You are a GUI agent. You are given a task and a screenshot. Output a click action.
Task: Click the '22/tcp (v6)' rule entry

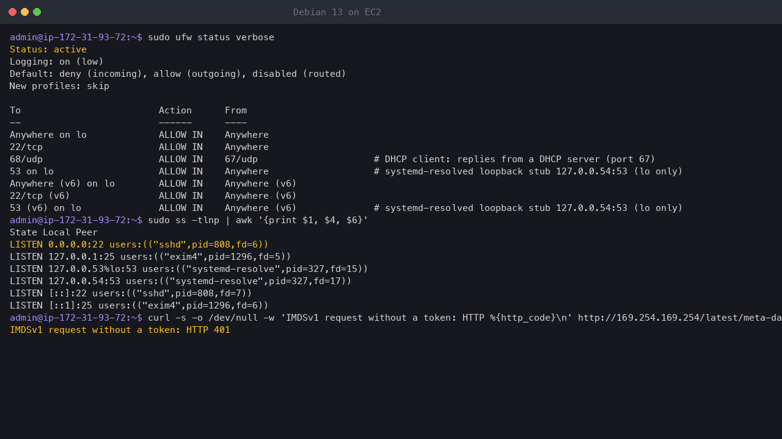(x=40, y=196)
